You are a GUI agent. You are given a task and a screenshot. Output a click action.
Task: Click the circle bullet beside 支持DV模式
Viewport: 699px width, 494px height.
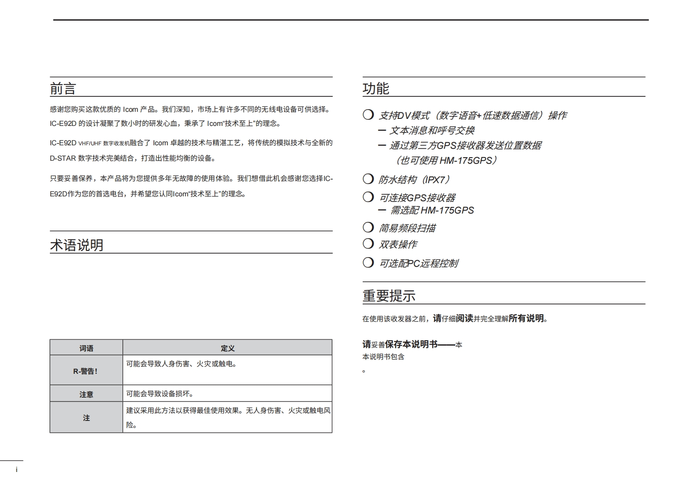coord(368,115)
